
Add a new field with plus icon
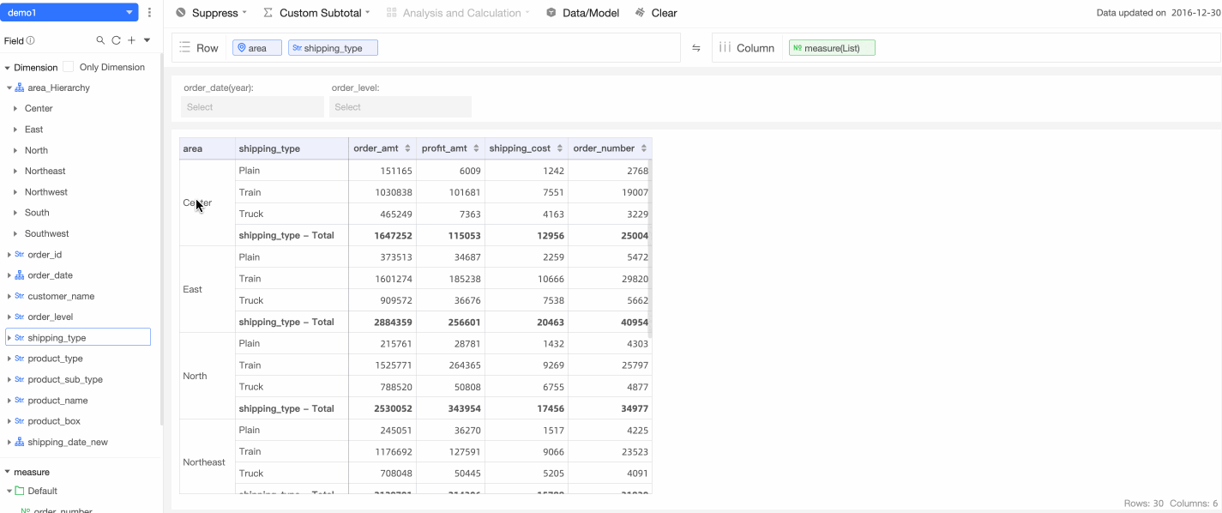tap(131, 40)
